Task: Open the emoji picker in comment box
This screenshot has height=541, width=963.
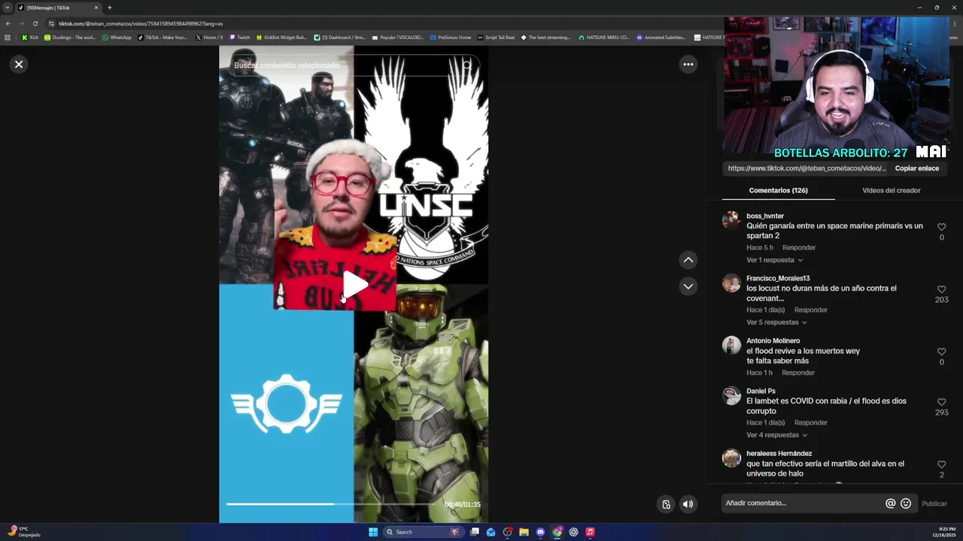Action: pos(906,503)
